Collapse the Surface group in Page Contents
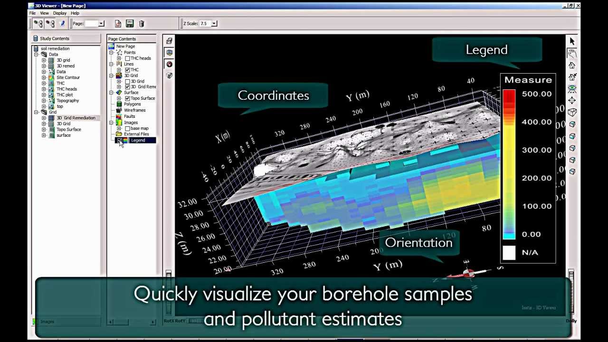Screen dimensions: 608x342 click(x=111, y=93)
